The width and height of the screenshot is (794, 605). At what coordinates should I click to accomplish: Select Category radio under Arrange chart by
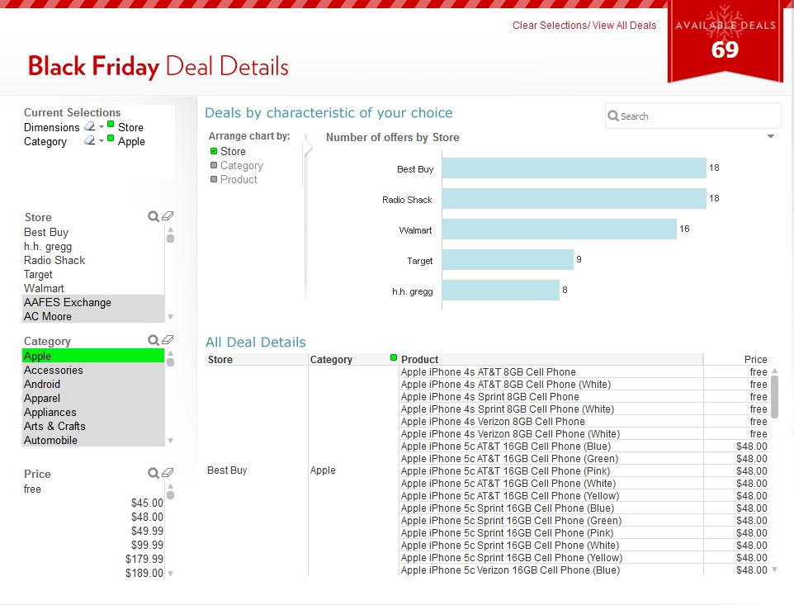click(x=214, y=165)
